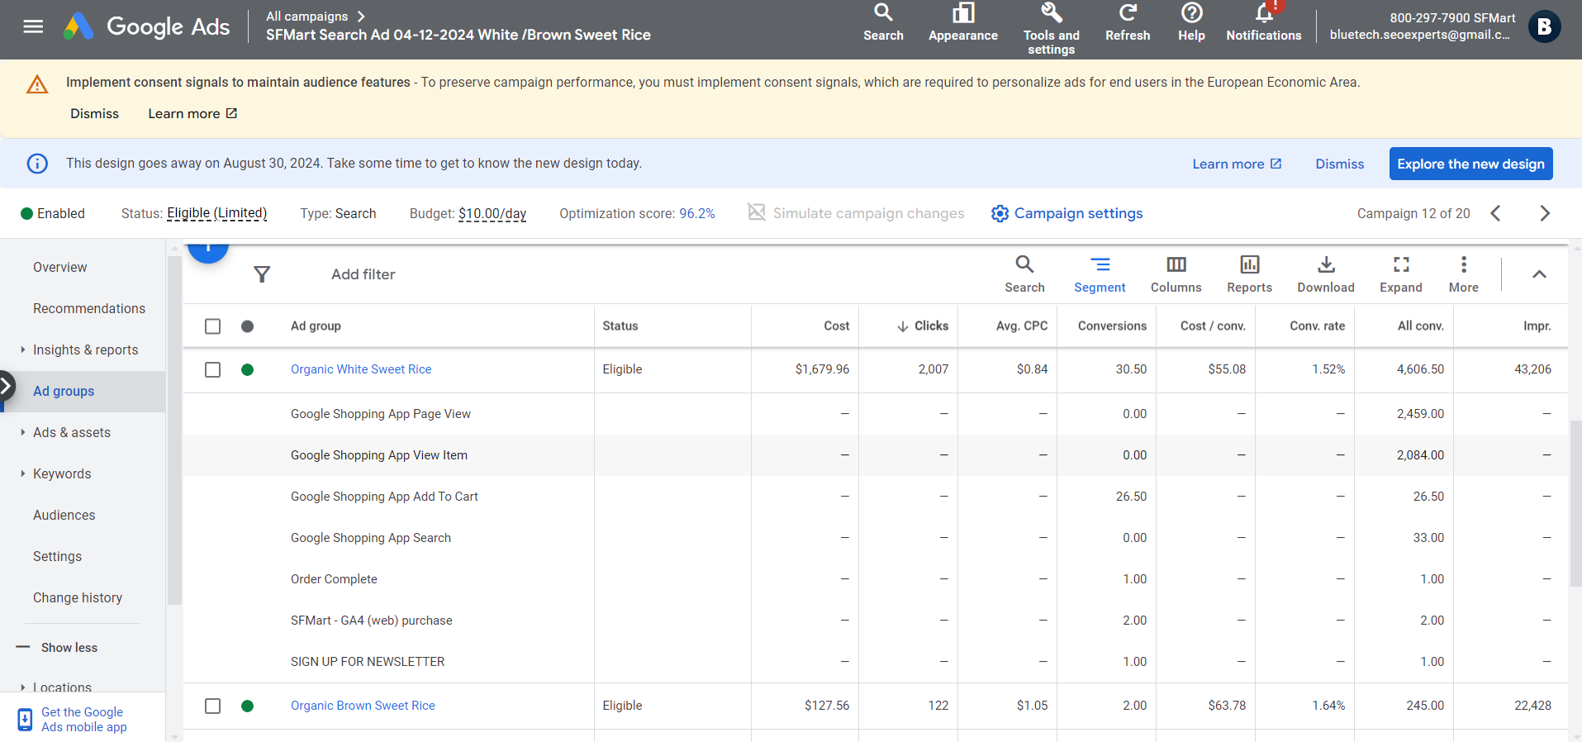Open the hamburger main menu

33,26
